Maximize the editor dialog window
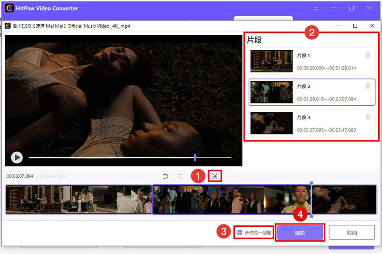This screenshot has width=382, height=254. tap(355, 26)
